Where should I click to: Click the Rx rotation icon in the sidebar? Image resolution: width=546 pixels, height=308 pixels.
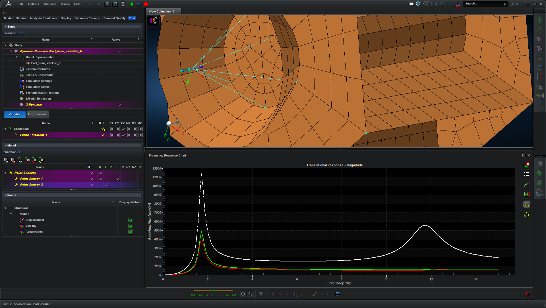526,215
